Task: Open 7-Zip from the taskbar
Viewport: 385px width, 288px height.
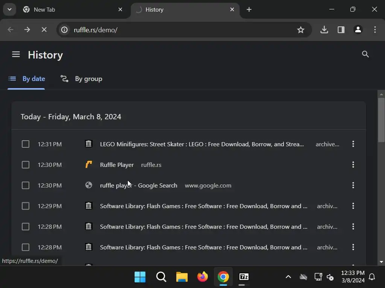Action: click(244, 277)
